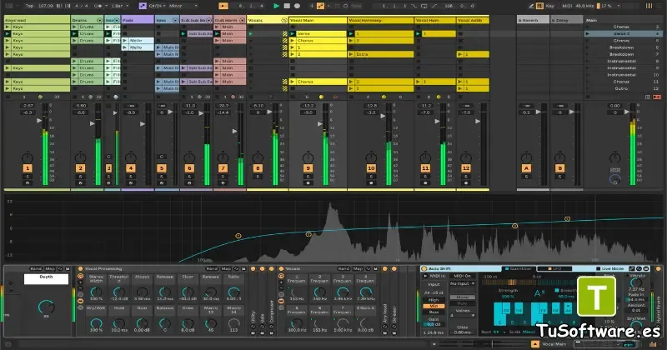
Task: Toggle the Computer MIDI Keyboard icon
Action: pos(539,6)
